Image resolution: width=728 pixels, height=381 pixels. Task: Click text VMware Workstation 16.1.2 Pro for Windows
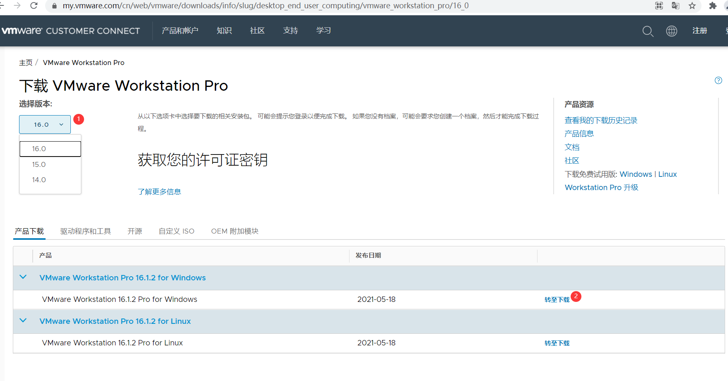120,299
